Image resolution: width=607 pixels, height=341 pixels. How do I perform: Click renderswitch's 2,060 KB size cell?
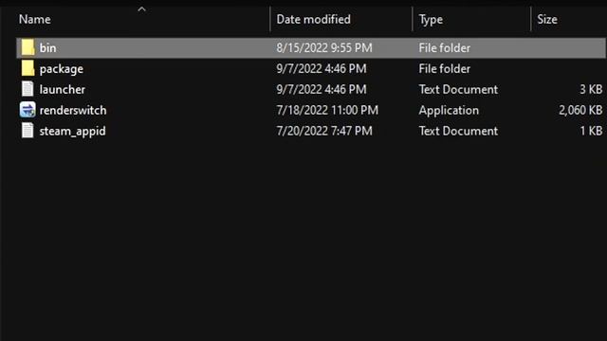[580, 110]
